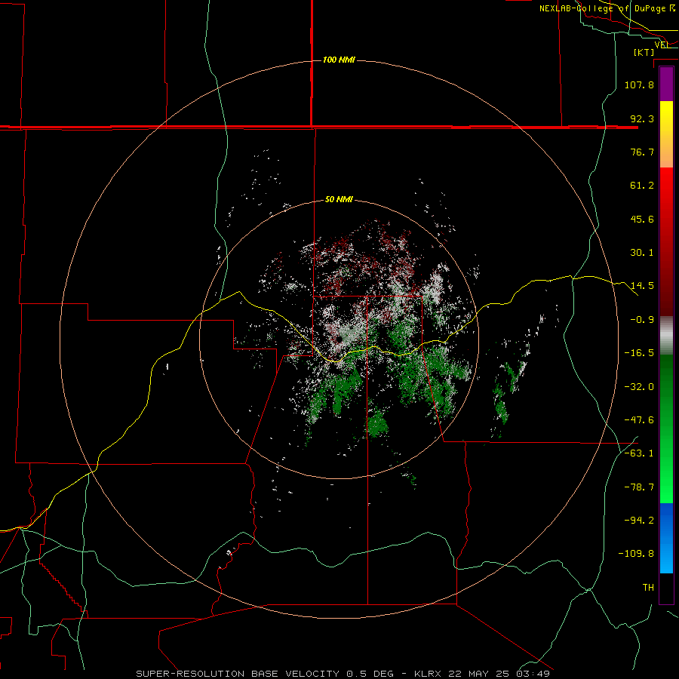
Task: Click the -94.2 value on velocity scale
Action: pyautogui.click(x=639, y=521)
